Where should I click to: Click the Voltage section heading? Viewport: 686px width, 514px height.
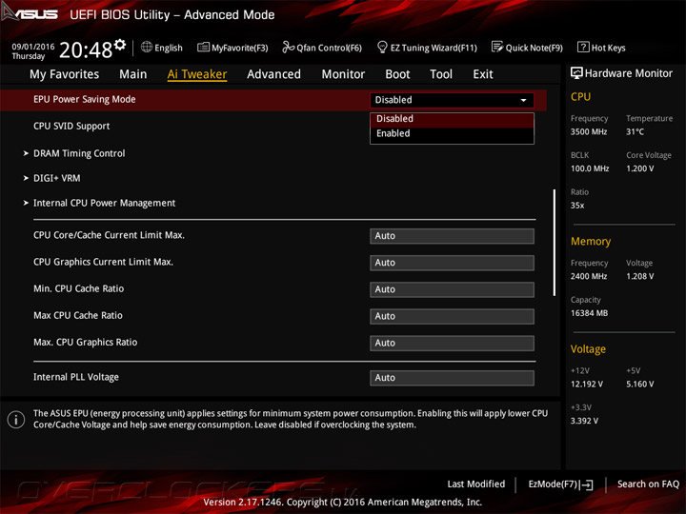pos(588,349)
